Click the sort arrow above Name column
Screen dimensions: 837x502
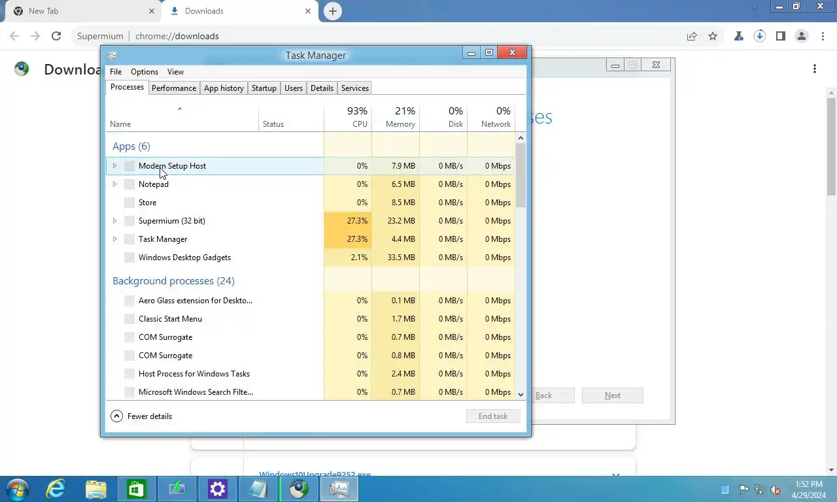click(x=180, y=109)
